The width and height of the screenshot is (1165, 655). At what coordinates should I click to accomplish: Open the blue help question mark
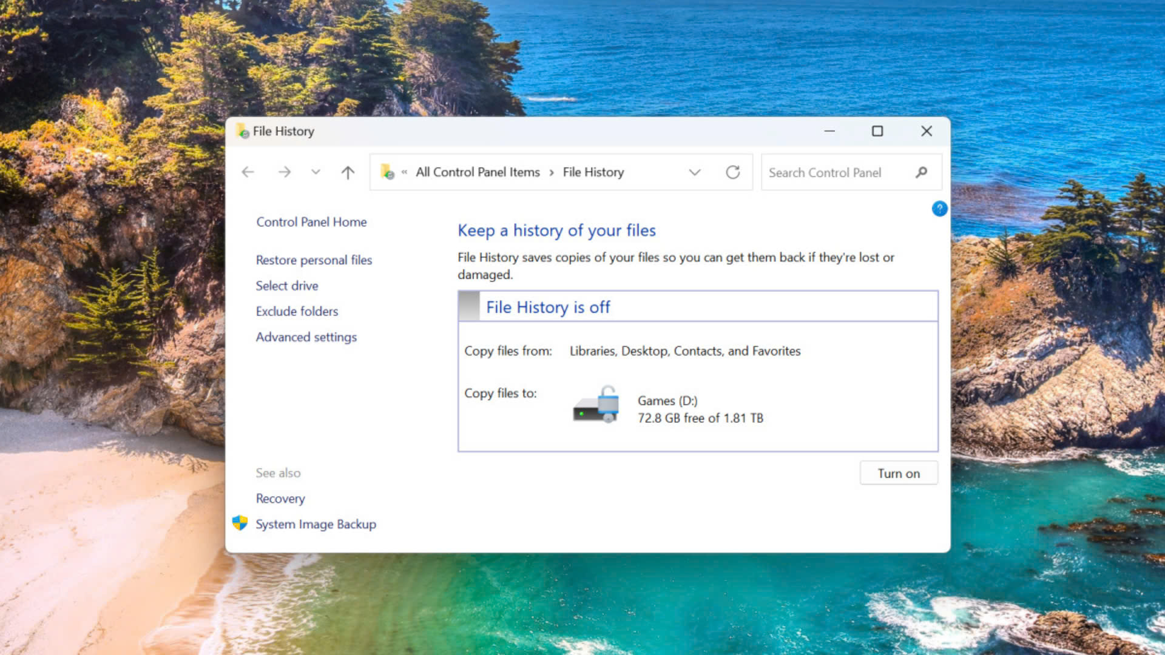click(x=939, y=209)
